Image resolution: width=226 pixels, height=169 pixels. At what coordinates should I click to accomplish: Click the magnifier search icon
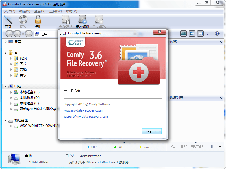(x=208, y=34)
